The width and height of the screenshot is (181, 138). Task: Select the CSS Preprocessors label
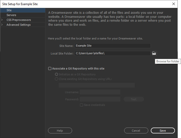pyautogui.click(x=19, y=20)
